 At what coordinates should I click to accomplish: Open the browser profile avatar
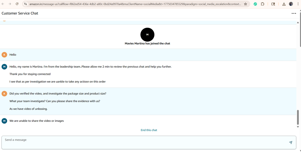coord(291,4)
